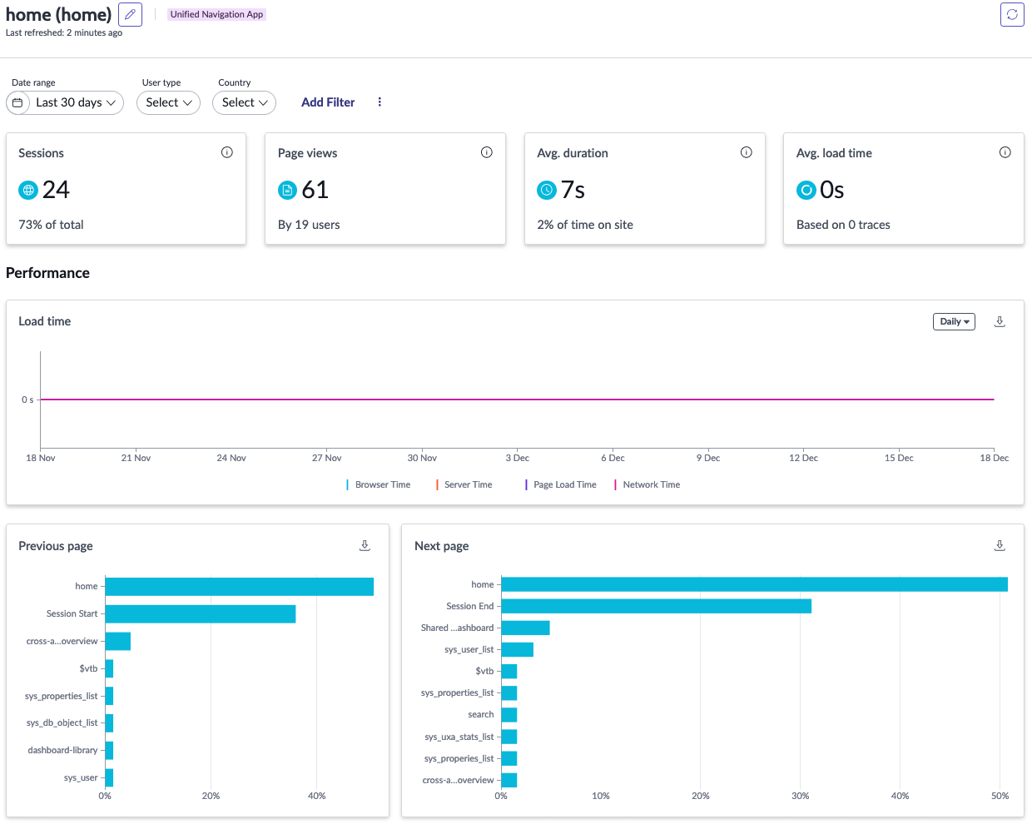Click the By 19 users text
Screen dimensions: 1032x824
[309, 225]
